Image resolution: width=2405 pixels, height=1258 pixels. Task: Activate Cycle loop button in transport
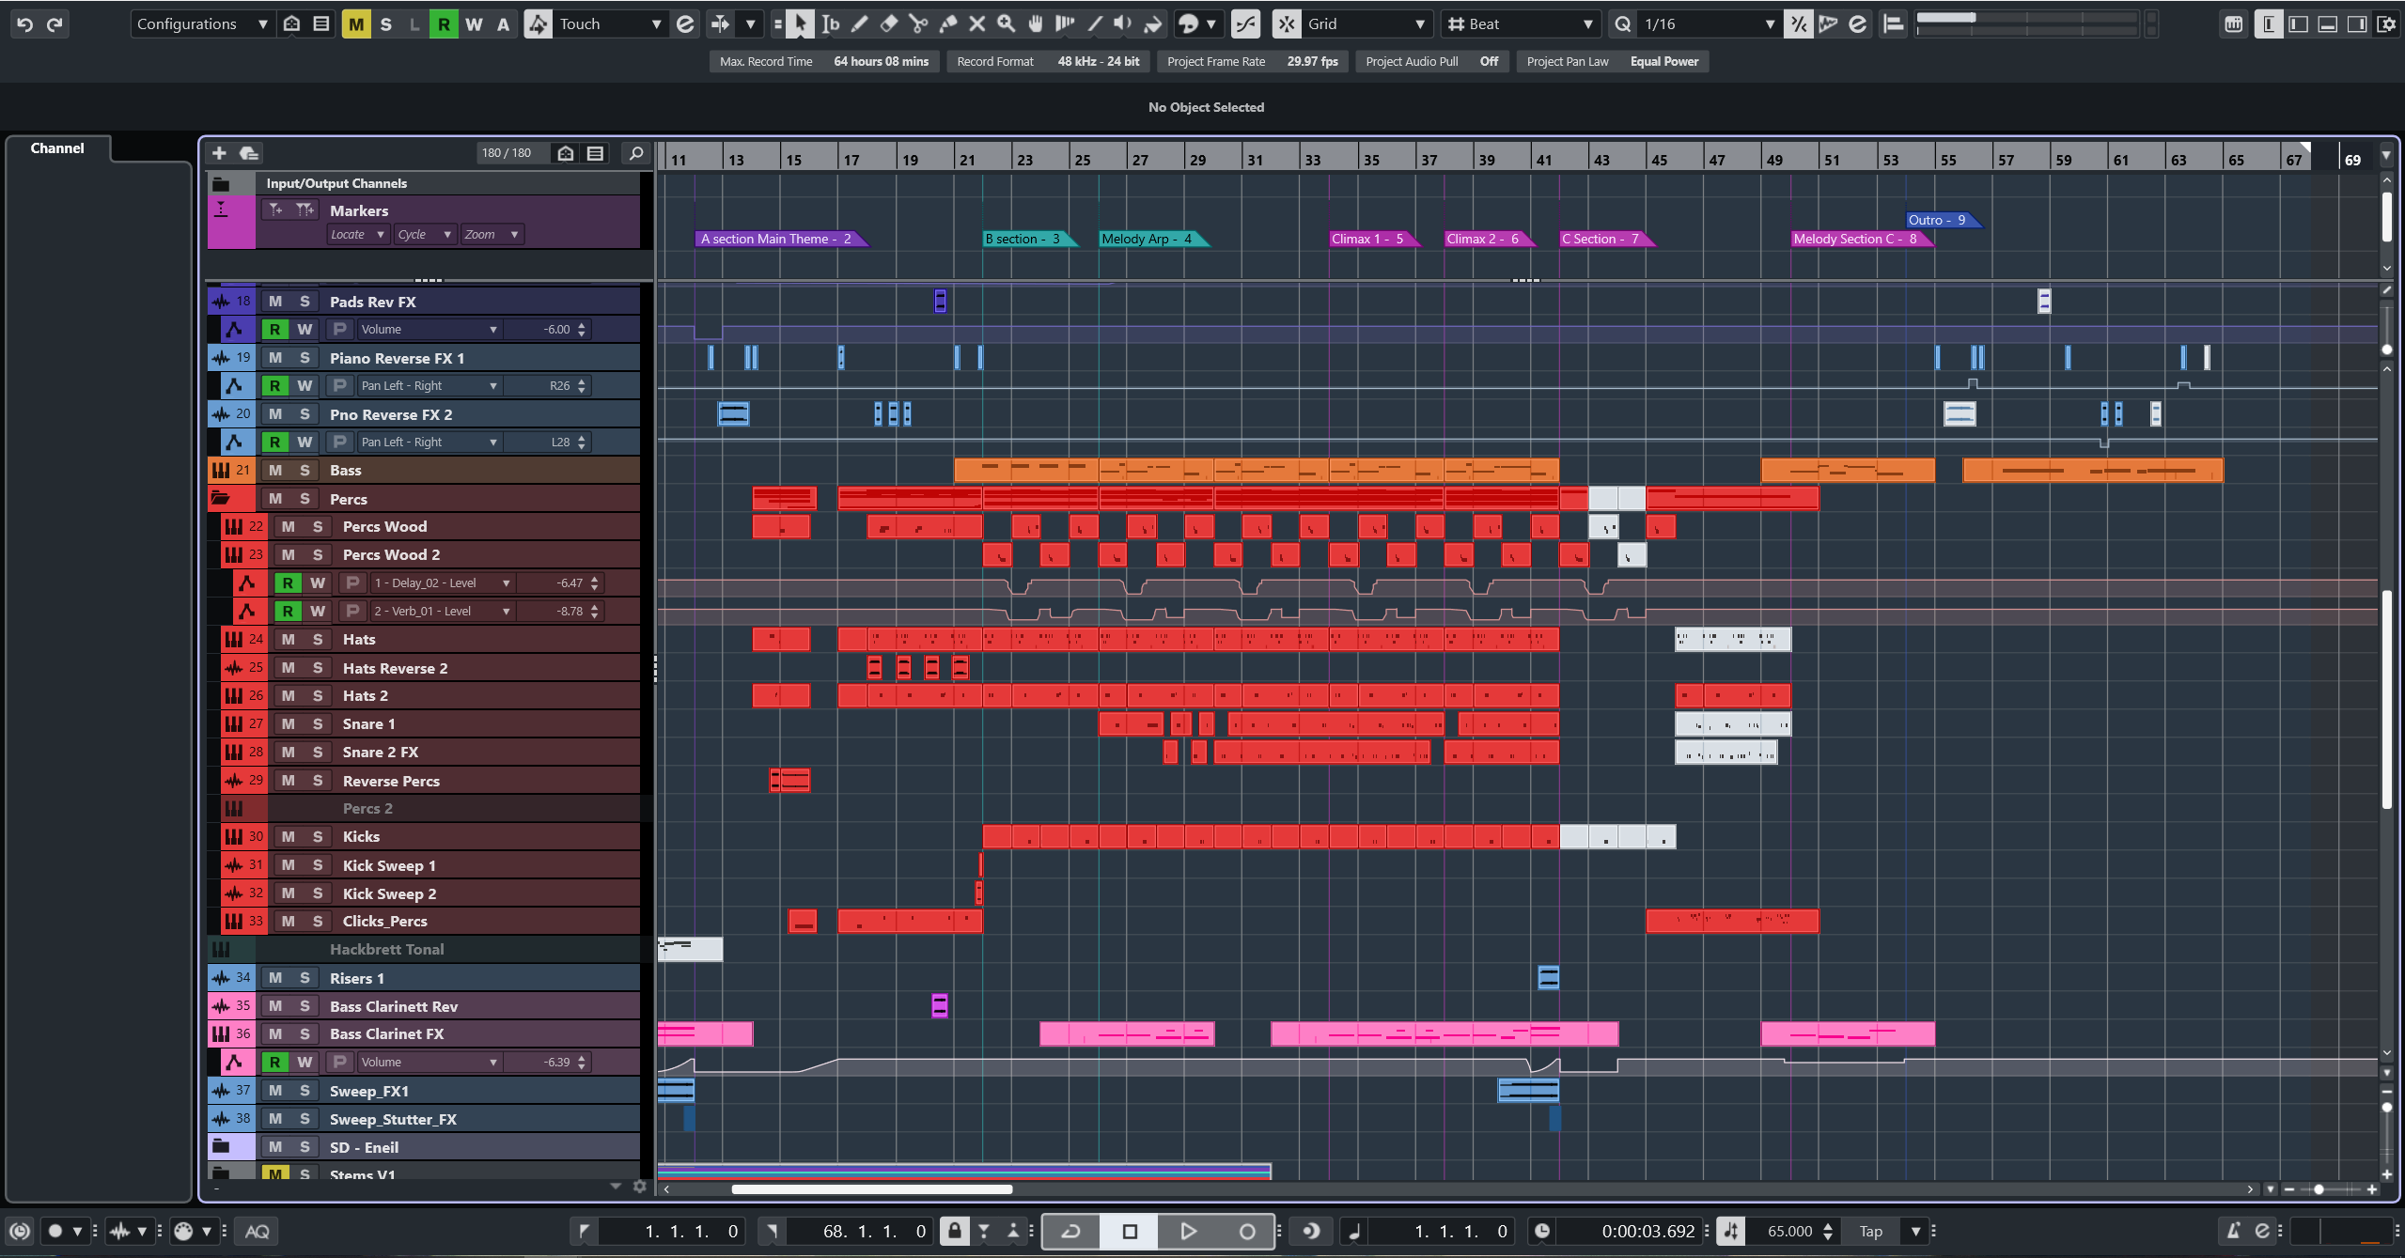pos(1071,1231)
